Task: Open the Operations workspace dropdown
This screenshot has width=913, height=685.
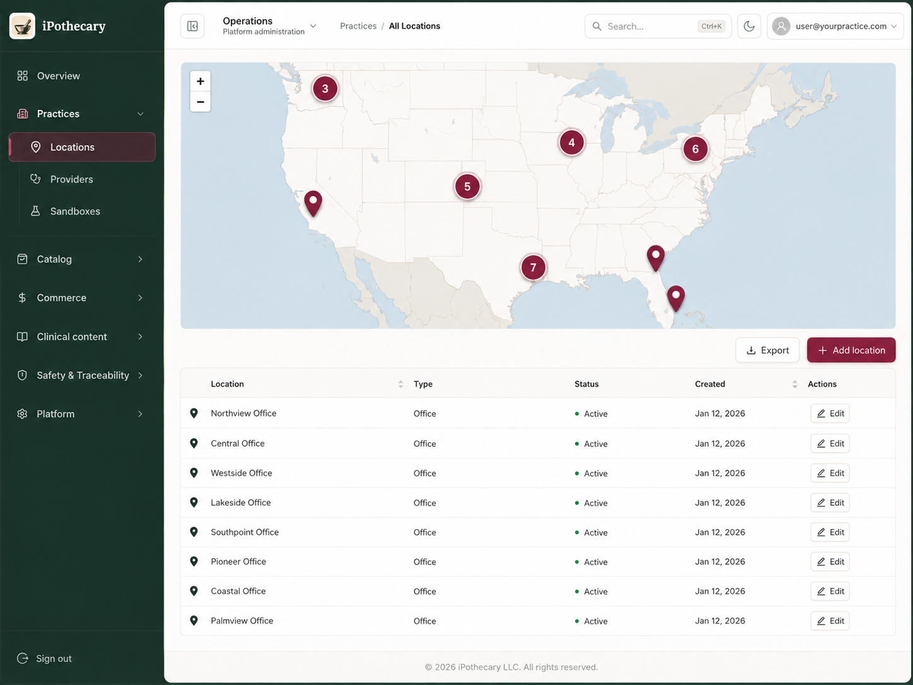Action: pyautogui.click(x=269, y=26)
